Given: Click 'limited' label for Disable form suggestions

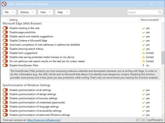Looking at the screenshot, I should [150, 53].
